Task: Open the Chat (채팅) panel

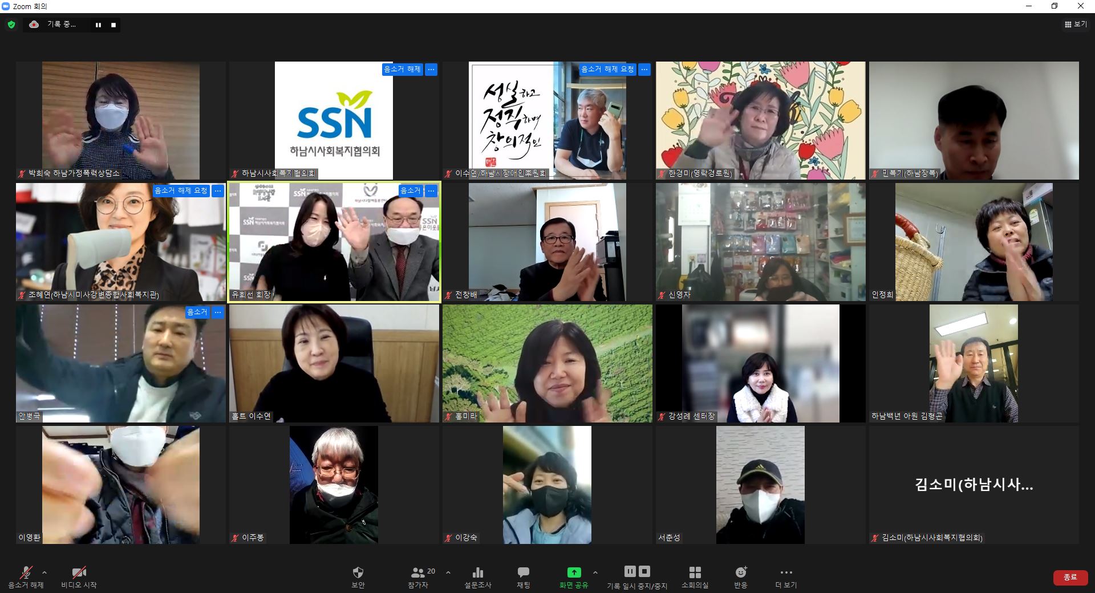Action: tap(523, 572)
